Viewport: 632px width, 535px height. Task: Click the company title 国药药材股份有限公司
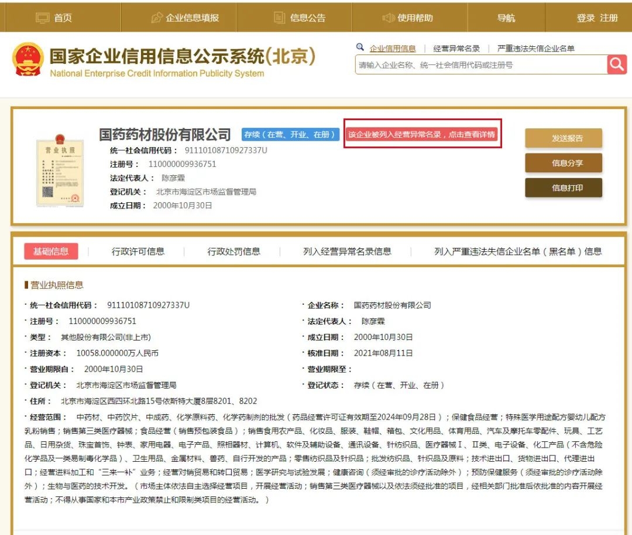point(165,134)
